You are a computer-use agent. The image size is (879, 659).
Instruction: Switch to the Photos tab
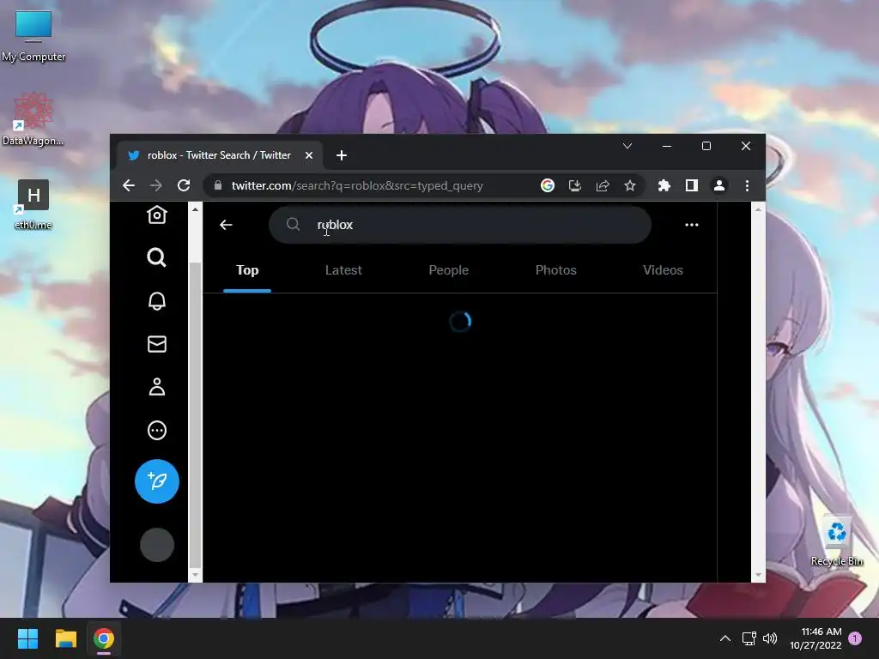point(556,270)
